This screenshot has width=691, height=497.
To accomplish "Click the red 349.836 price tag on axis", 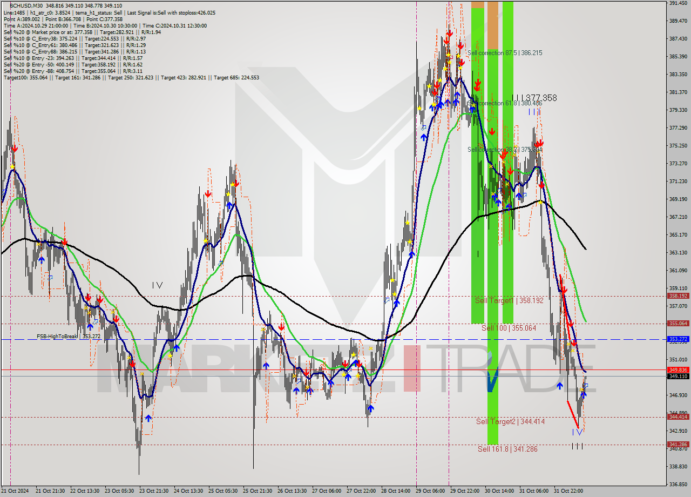I will (678, 370).
